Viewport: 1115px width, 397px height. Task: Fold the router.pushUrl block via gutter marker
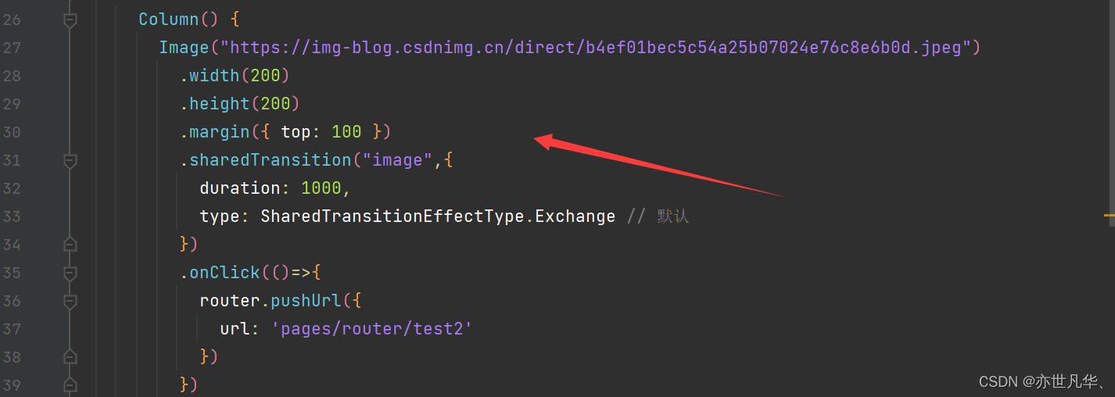click(x=70, y=302)
